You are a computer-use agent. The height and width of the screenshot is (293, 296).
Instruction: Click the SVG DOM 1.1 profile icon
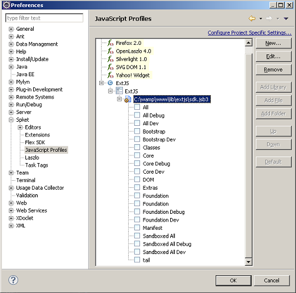pyautogui.click(x=110, y=67)
